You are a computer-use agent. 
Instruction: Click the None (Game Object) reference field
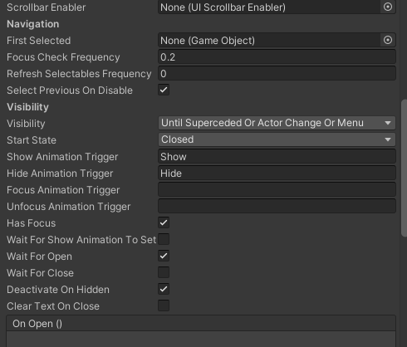click(x=270, y=40)
